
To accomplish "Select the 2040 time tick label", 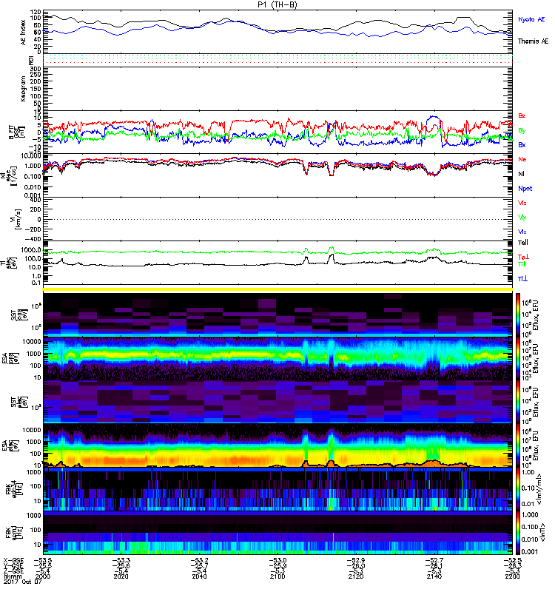I will coord(199,576).
